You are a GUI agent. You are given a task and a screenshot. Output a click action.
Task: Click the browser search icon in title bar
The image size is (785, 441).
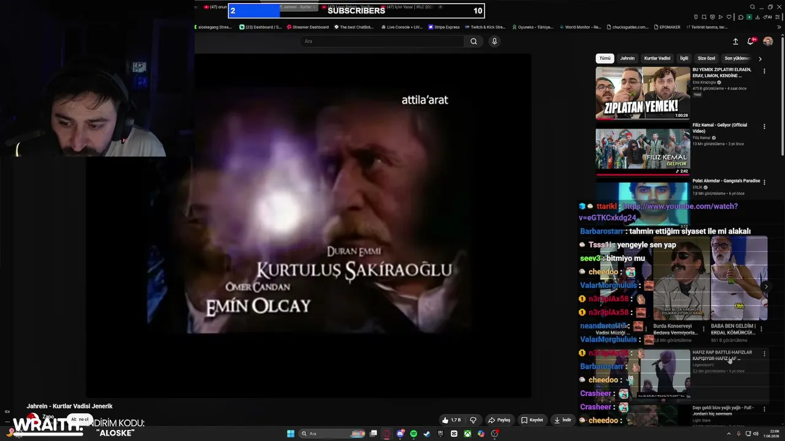(752, 7)
